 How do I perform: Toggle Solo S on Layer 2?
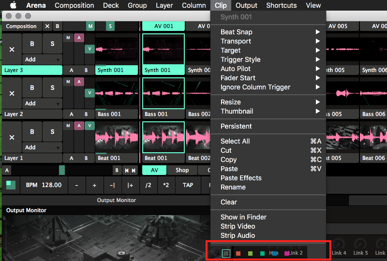pos(52,87)
